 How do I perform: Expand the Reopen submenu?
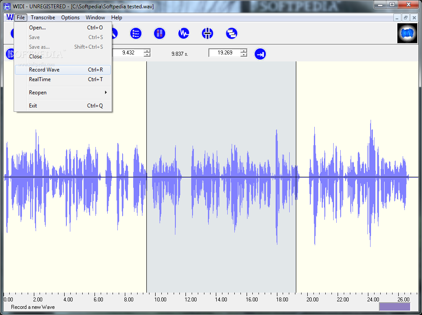[63, 93]
